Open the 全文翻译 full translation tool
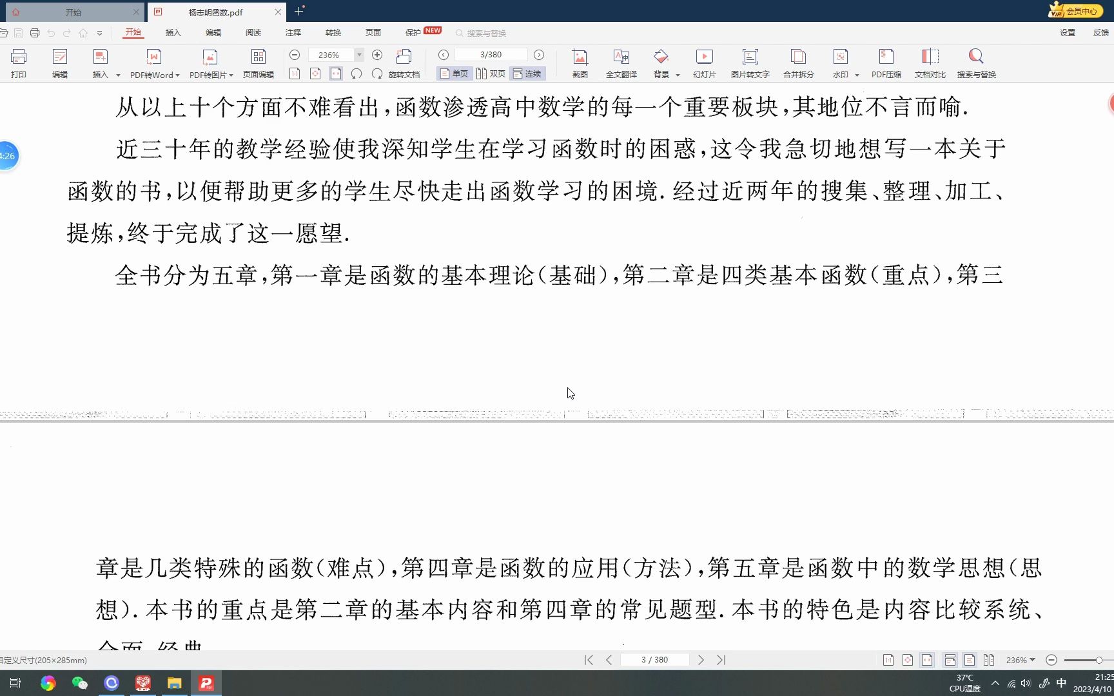This screenshot has width=1114, height=696. click(x=621, y=63)
